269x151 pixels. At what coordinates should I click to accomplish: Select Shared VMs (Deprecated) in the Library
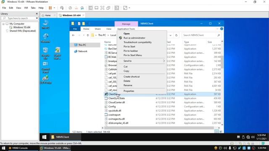click(23, 31)
